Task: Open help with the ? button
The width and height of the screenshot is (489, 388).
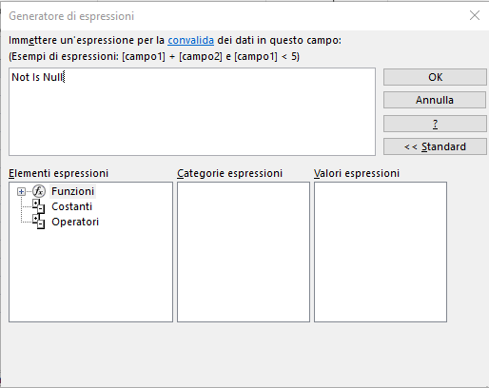Action: click(x=435, y=124)
